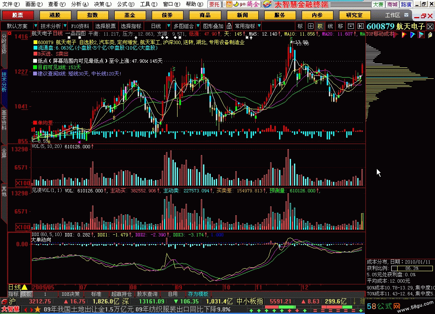The width and height of the screenshot is (435, 314).
Task: Click the 路演 button in title bar
Action: (x=406, y=4)
